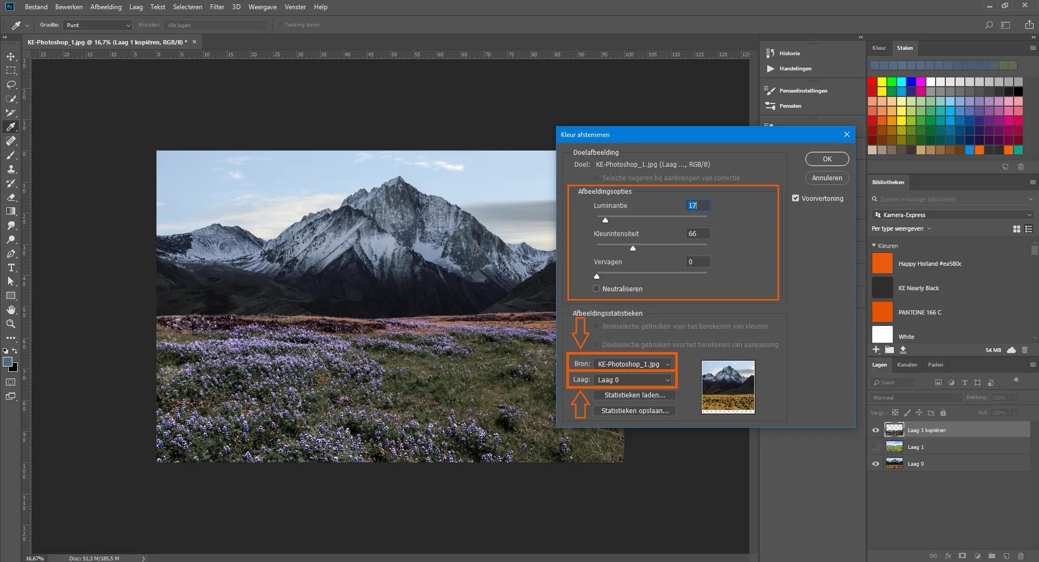Select the Lasso tool
Screen dimensions: 1039x562
coord(11,84)
